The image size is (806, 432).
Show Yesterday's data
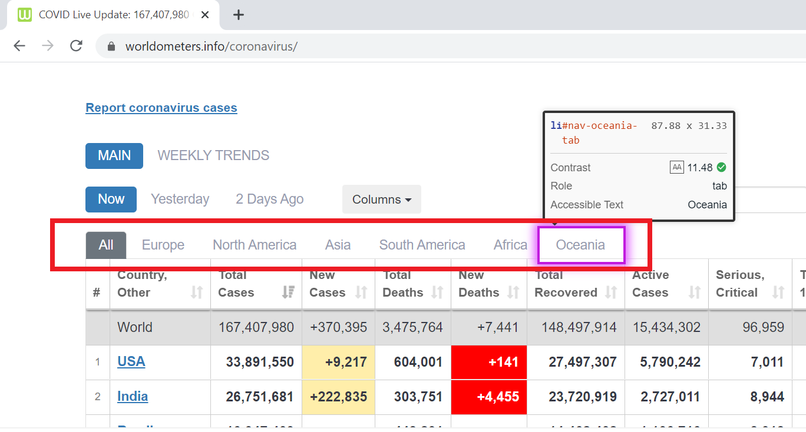180,200
